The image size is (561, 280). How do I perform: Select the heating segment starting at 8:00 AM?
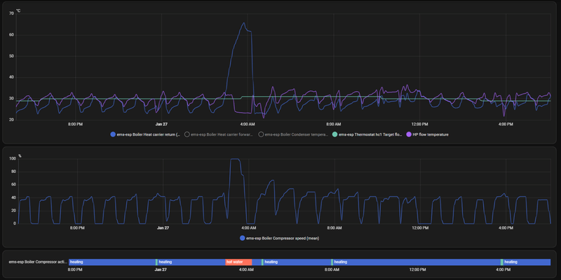tap(417, 262)
